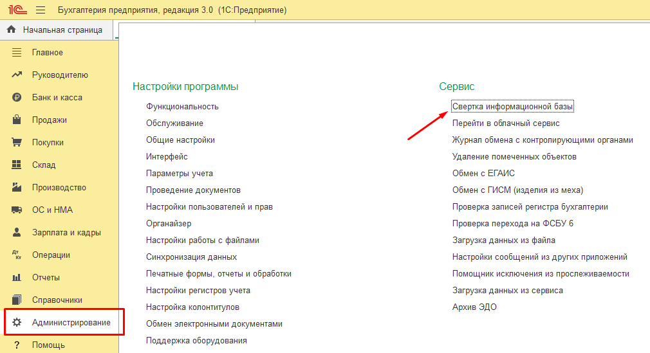Open the Обслуживание link
Image resolution: width=650 pixels, height=353 pixels.
pyautogui.click(x=174, y=123)
